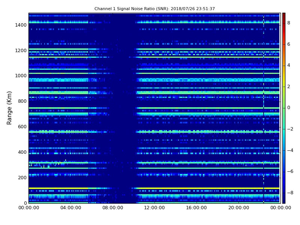
Task: Click the 1000 range tick label
Action: 21,76
